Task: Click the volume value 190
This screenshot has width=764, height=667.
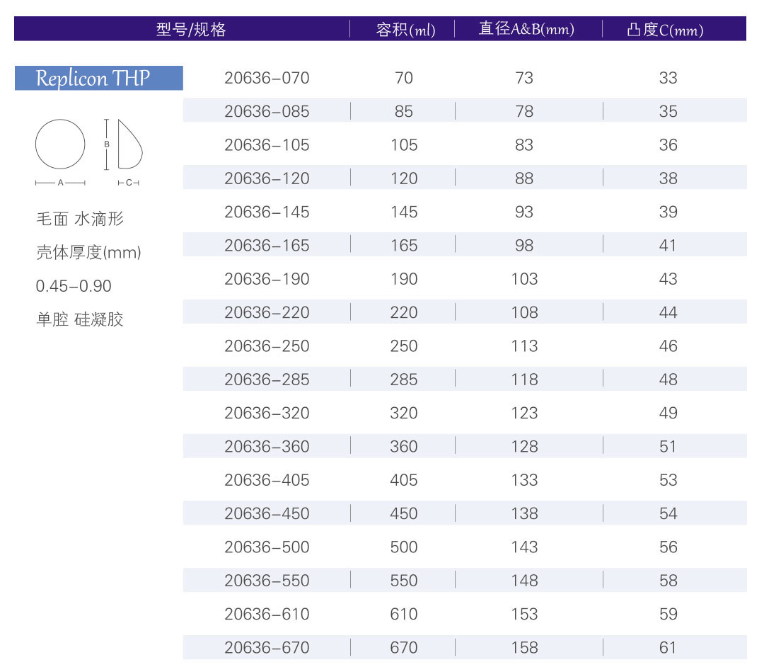Action: 404,279
